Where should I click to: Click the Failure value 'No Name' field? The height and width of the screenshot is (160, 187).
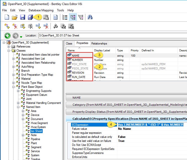(x=152, y=129)
